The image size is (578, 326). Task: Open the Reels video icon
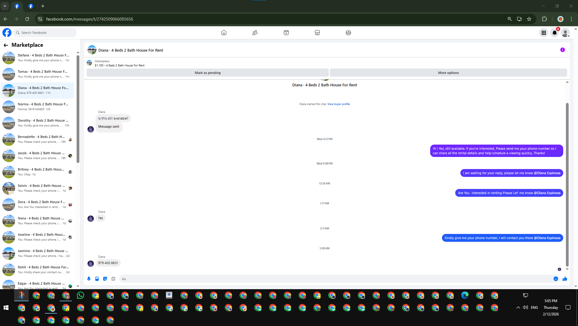point(286,33)
